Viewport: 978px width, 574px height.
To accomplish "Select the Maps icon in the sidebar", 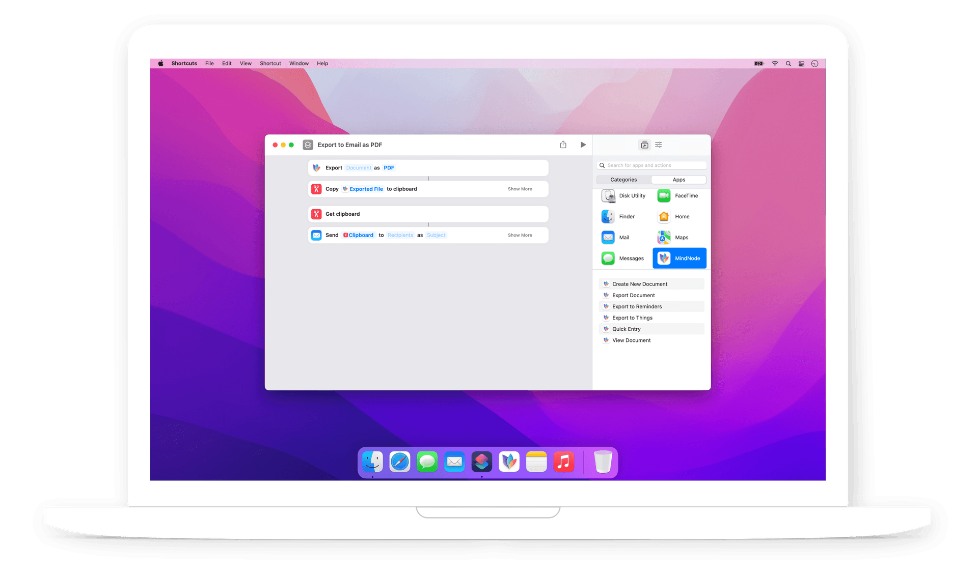I will [x=664, y=237].
